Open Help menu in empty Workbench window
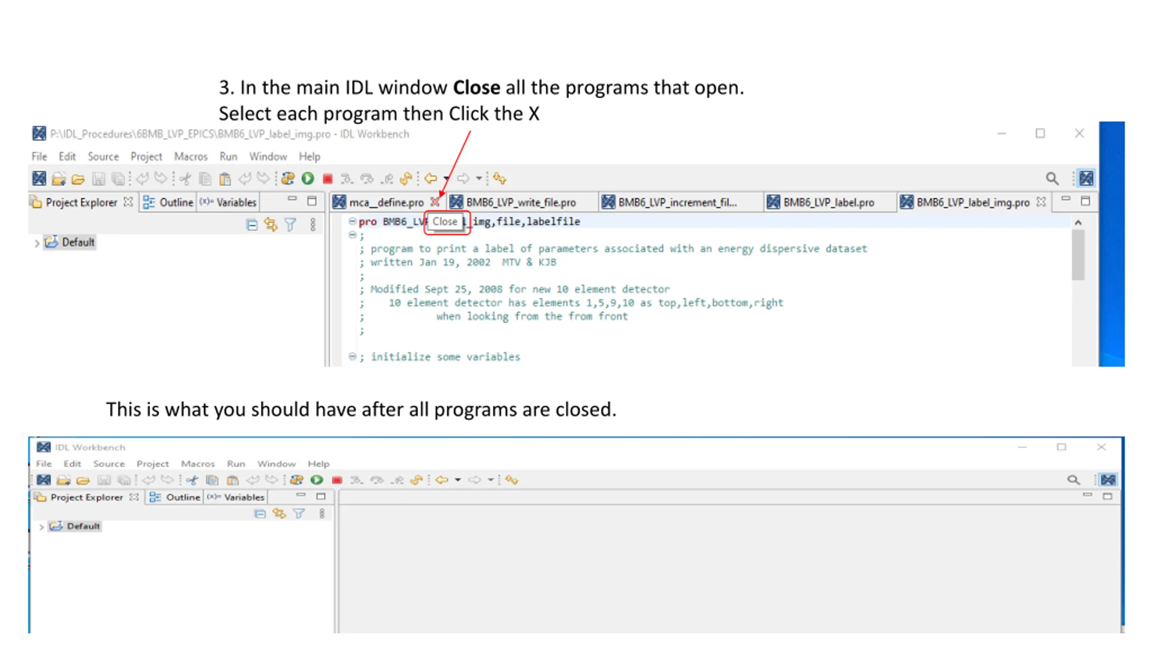1153x648 pixels. coord(318,463)
